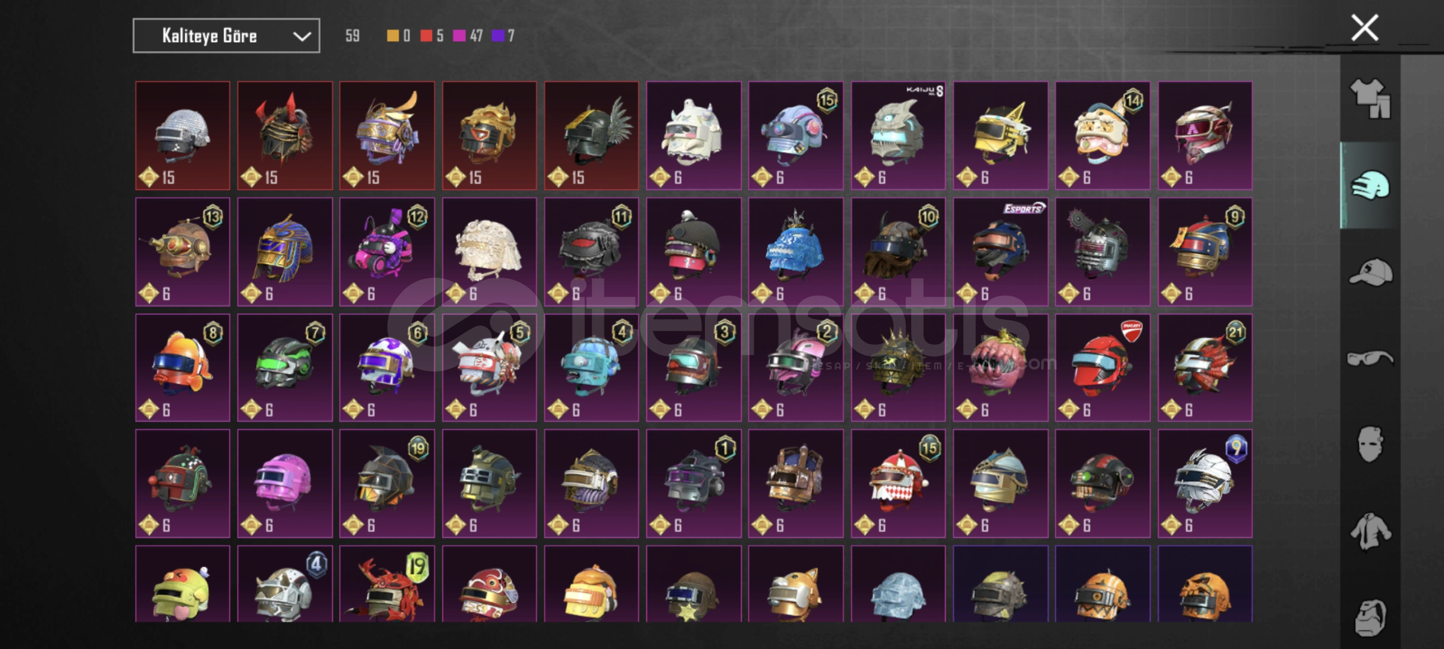
Task: Switch to the glasses category icon
Action: [x=1371, y=359]
